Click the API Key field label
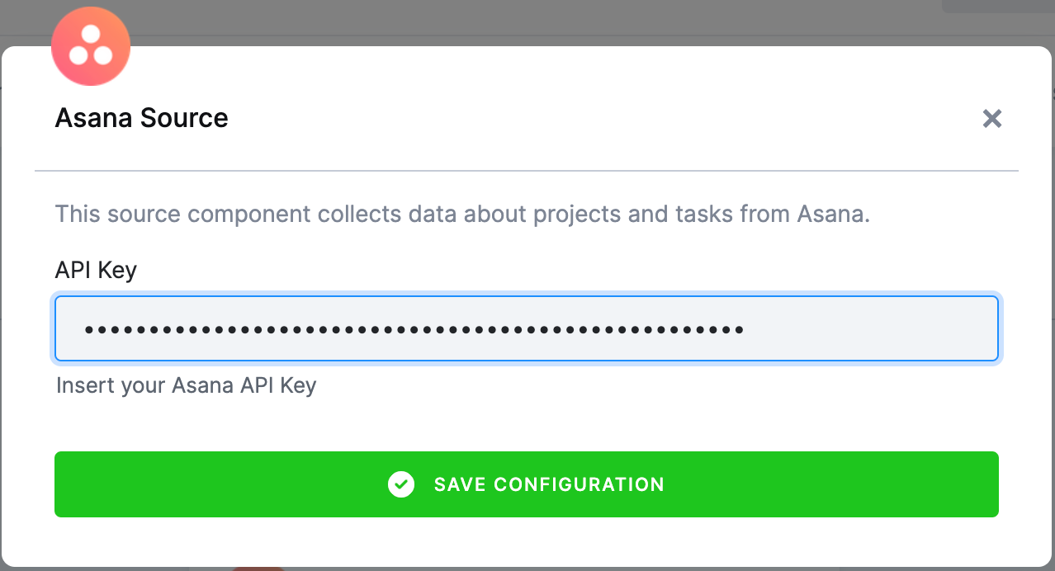 point(95,270)
